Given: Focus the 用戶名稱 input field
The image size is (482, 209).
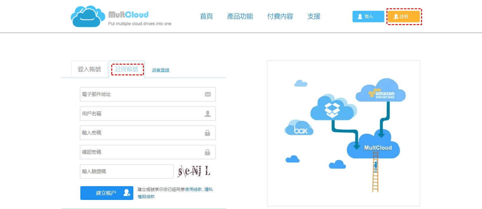Looking at the screenshot, I should (148, 114).
